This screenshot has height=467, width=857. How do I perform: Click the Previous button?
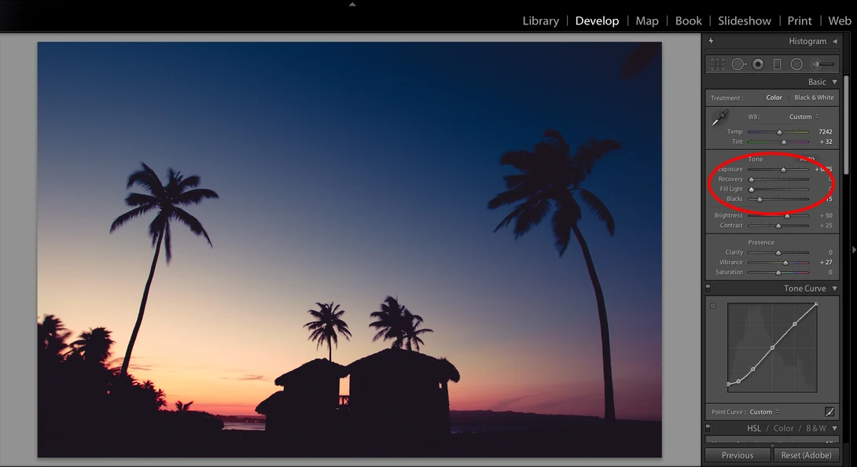click(x=737, y=455)
